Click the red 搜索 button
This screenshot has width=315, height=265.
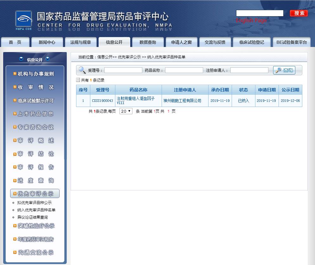299,13
